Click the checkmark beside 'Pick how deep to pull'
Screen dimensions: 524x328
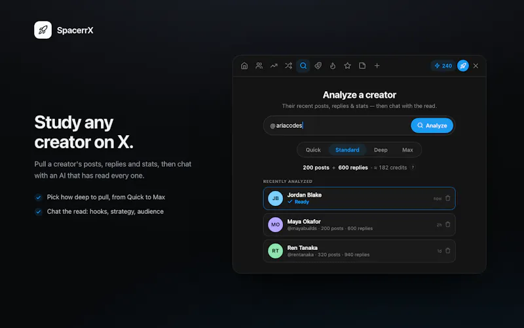[x=39, y=197]
